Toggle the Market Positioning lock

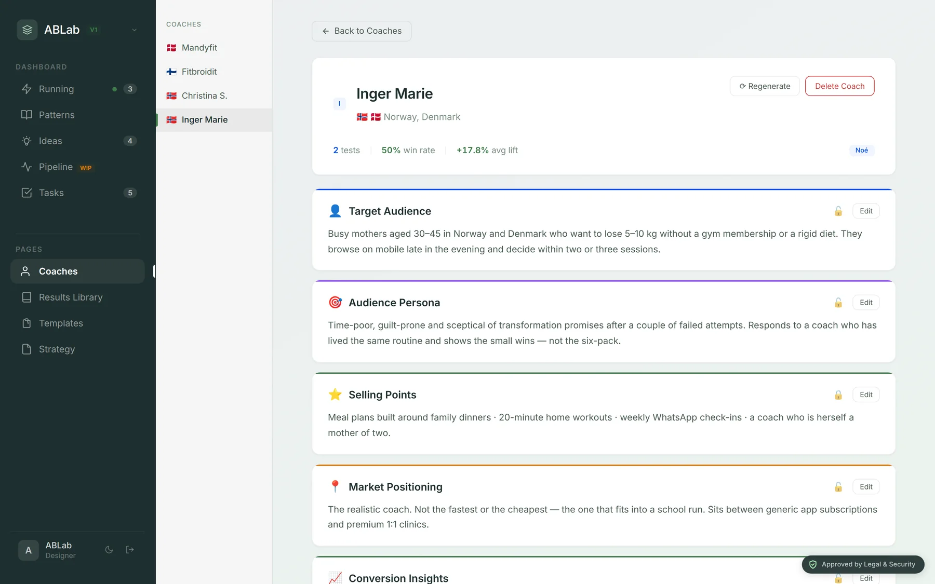click(x=838, y=487)
